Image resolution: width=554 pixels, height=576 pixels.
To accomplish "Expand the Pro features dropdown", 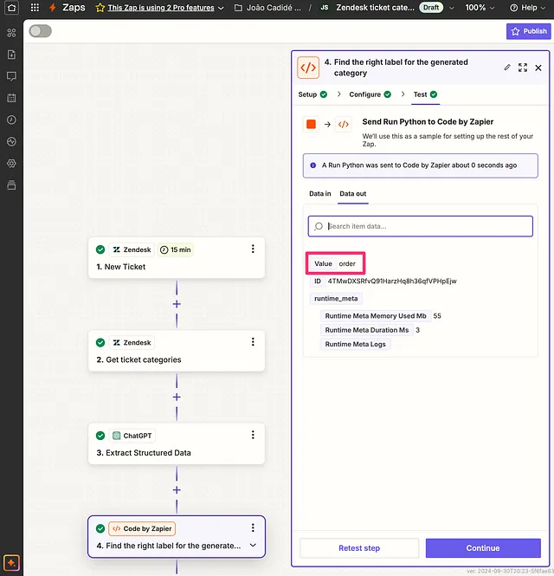I will tap(221, 8).
